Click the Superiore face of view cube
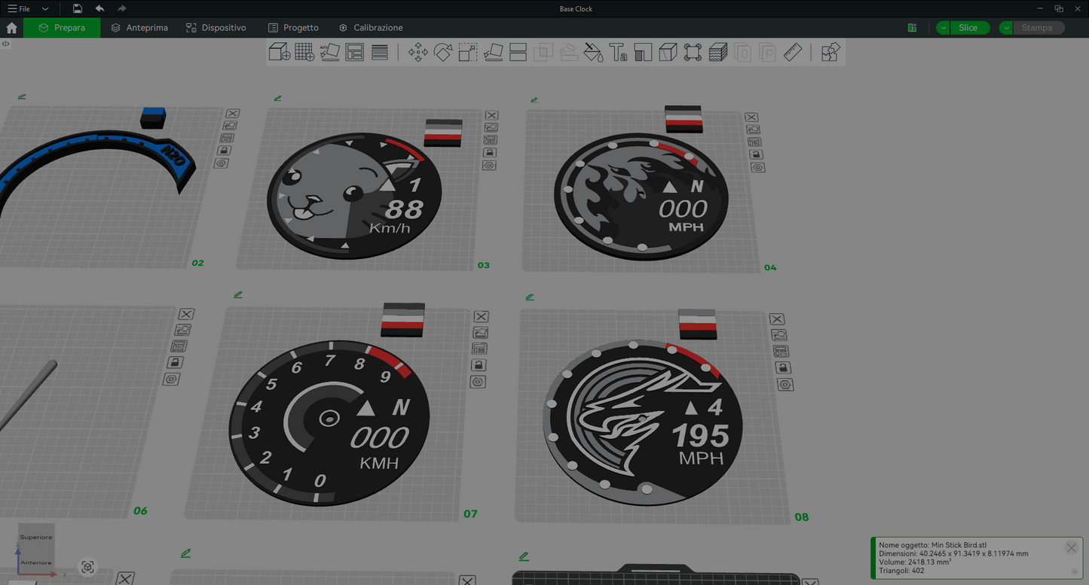 (x=36, y=537)
